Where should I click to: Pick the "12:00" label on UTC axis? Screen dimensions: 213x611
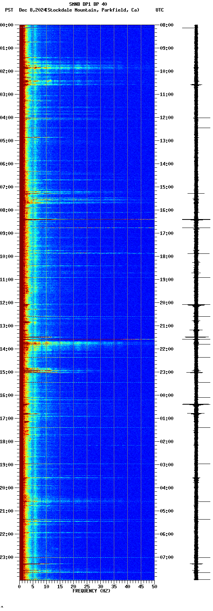167,118
